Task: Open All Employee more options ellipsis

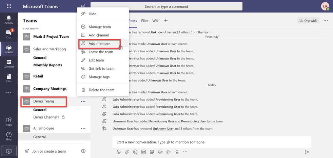Action: click(x=83, y=128)
